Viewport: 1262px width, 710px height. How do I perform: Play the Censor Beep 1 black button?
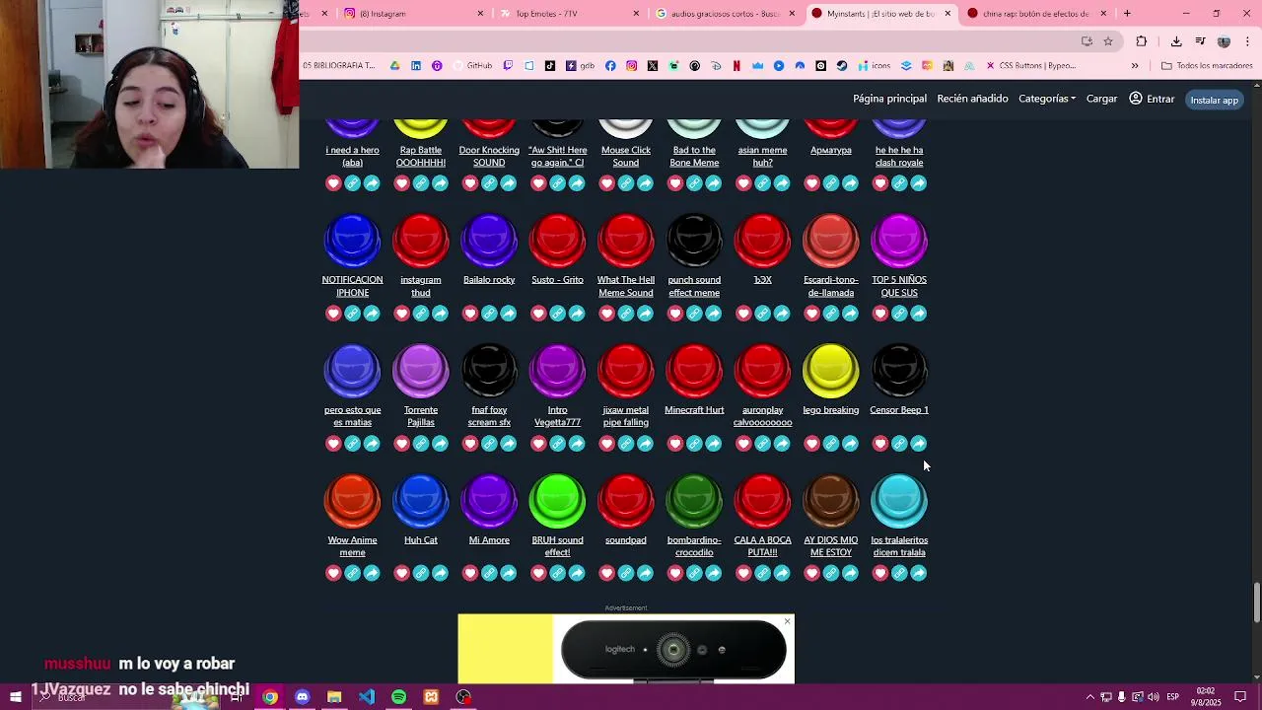click(x=899, y=371)
